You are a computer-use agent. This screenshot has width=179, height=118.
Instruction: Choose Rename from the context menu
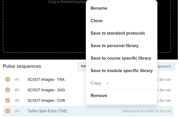tap(99, 8)
